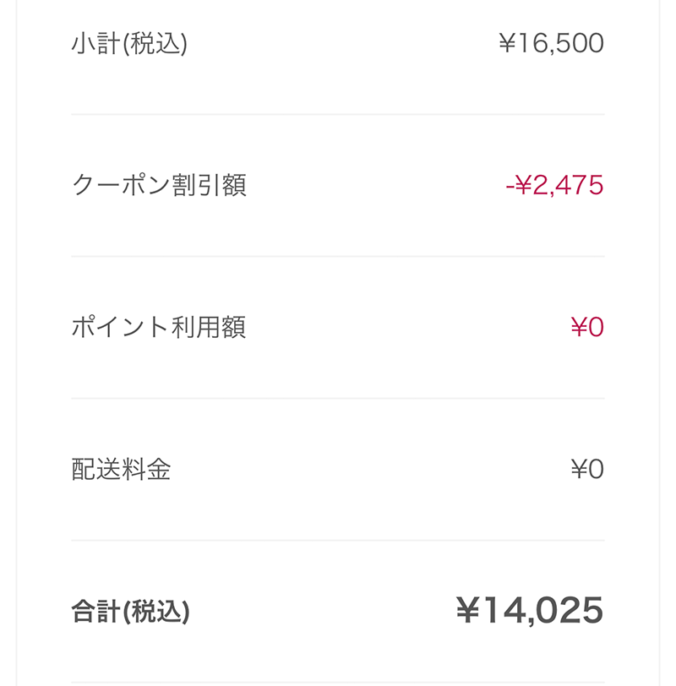Click the divider line below points usage row
The width and height of the screenshot is (676, 686).
(x=338, y=398)
